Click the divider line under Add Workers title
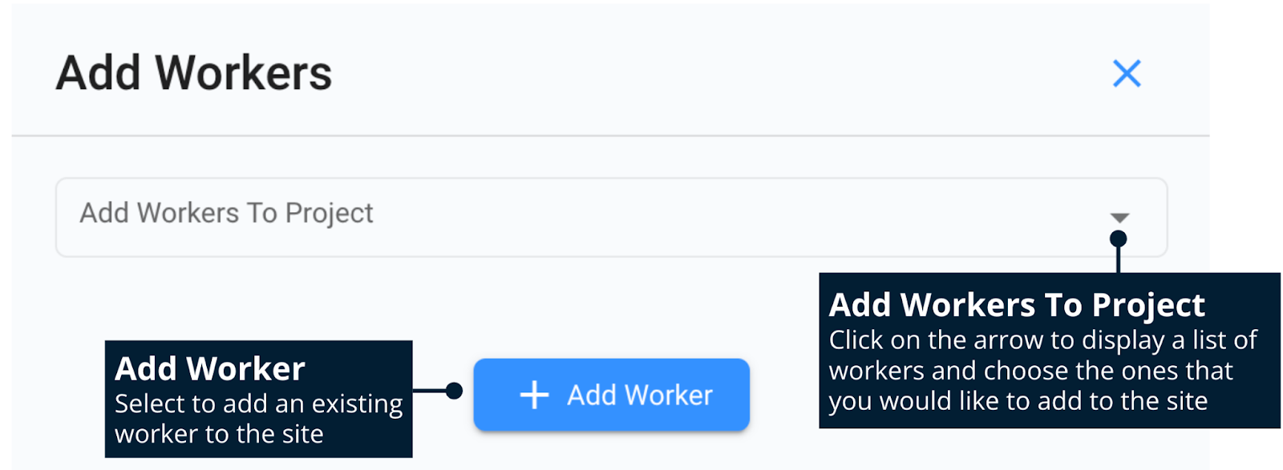Screen dimensions: 1283x470 [609, 136]
